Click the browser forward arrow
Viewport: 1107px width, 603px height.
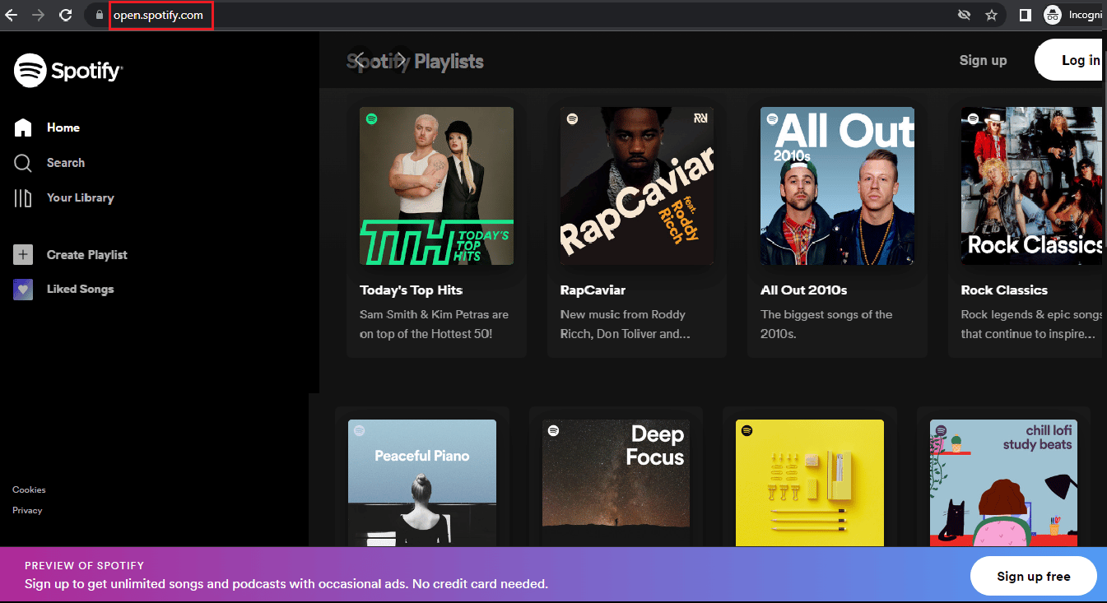[38, 15]
